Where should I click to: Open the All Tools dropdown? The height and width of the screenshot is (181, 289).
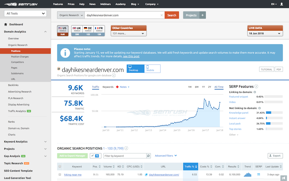pyautogui.click(x=25, y=14)
